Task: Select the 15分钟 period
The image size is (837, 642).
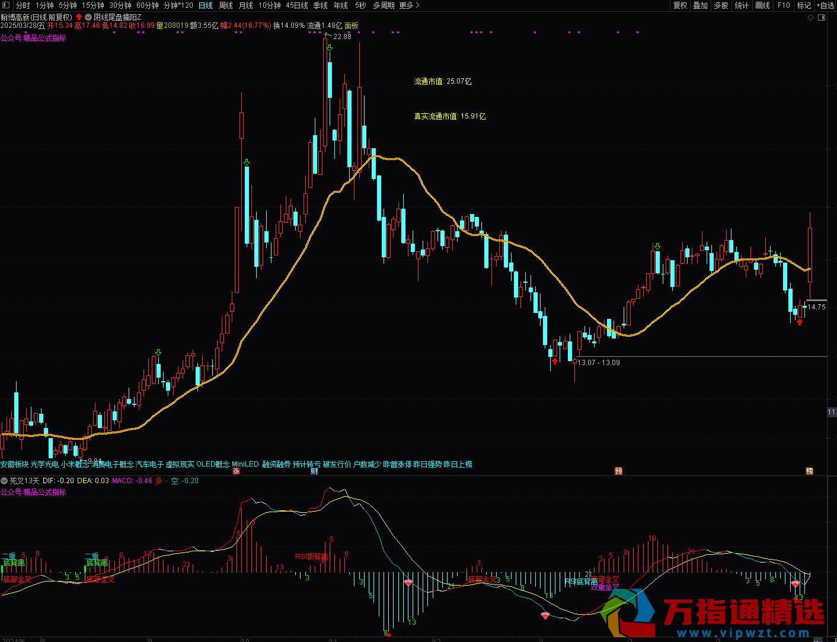Action: coord(93,5)
